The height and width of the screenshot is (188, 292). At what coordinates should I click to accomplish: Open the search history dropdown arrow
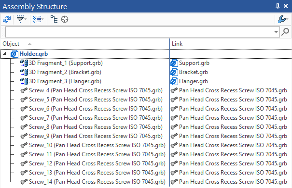276,32
